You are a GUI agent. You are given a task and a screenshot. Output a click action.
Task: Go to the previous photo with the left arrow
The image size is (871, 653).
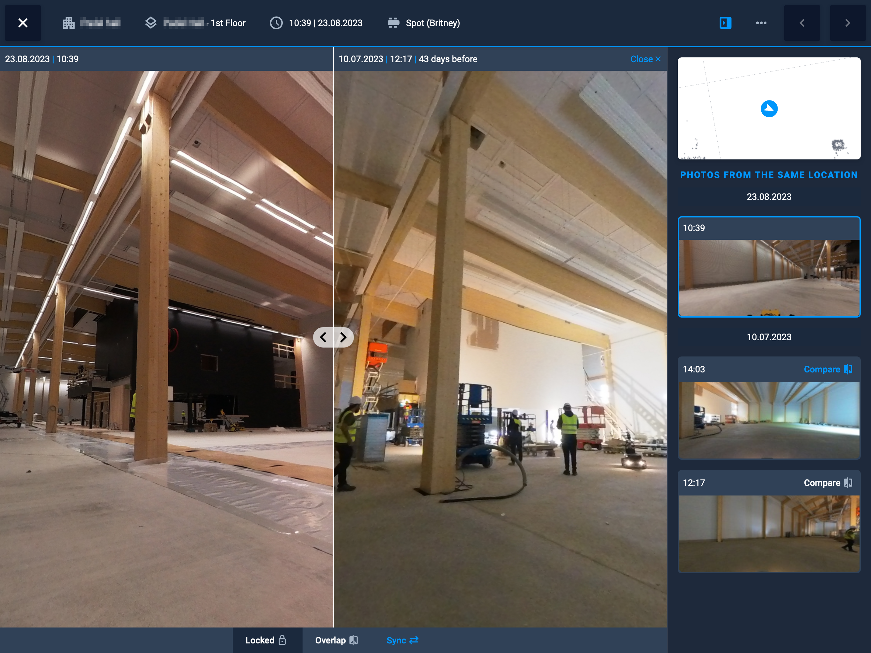802,23
